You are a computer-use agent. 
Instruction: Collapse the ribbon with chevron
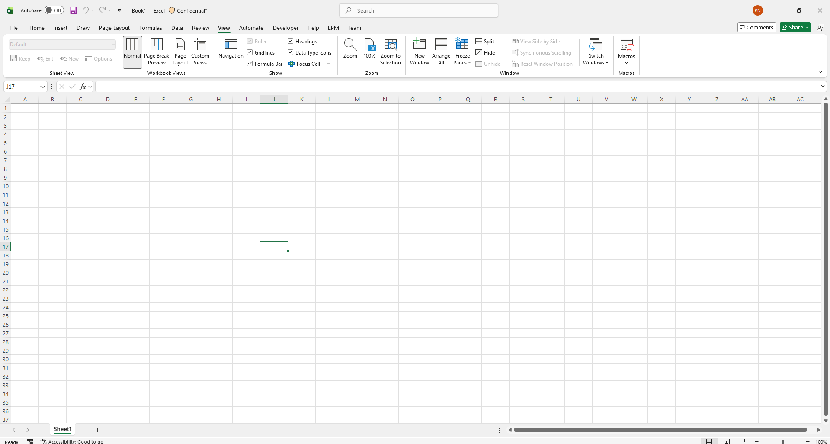click(820, 71)
